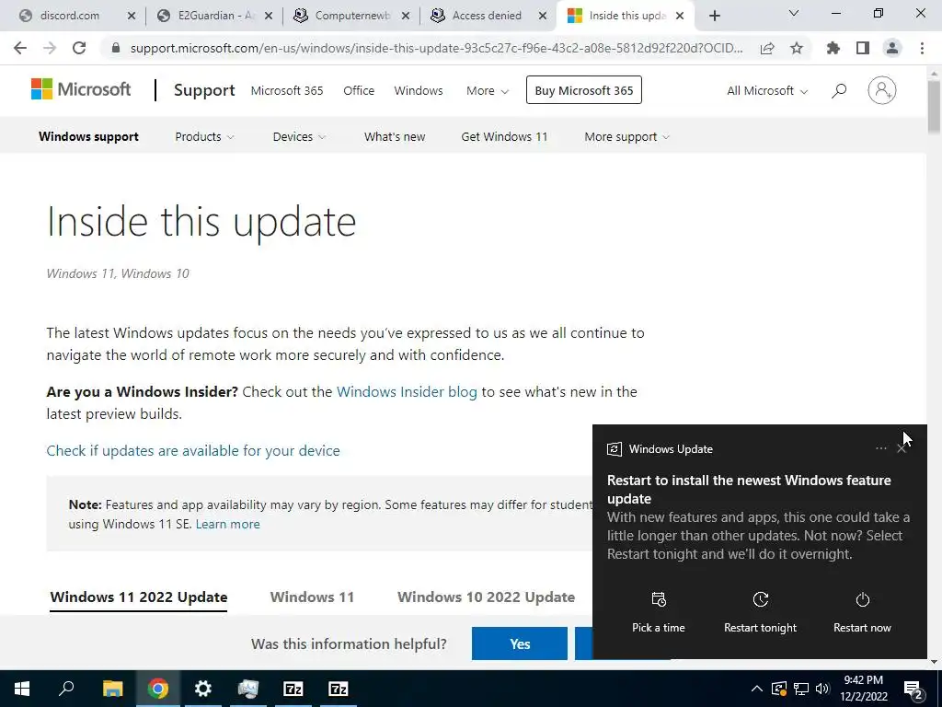Show hidden tray icons

[757, 689]
